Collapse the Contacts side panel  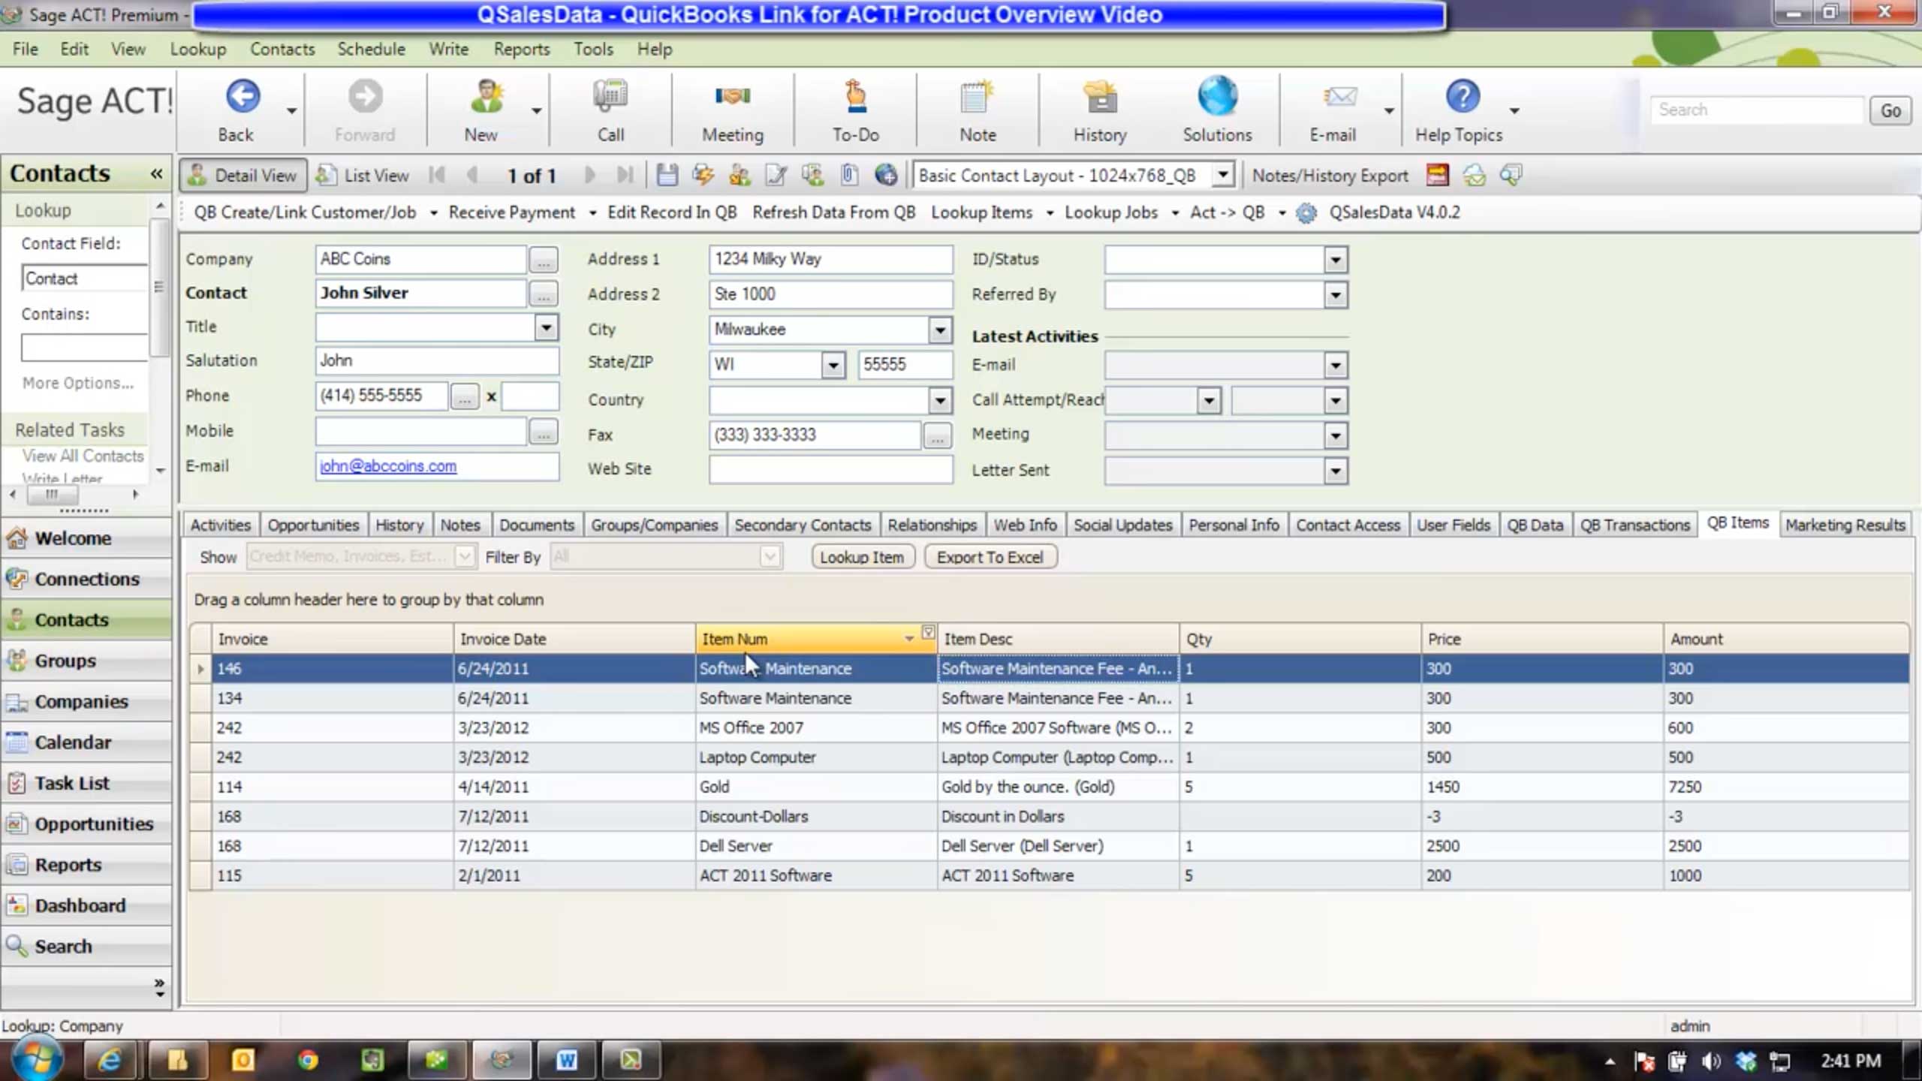click(156, 173)
